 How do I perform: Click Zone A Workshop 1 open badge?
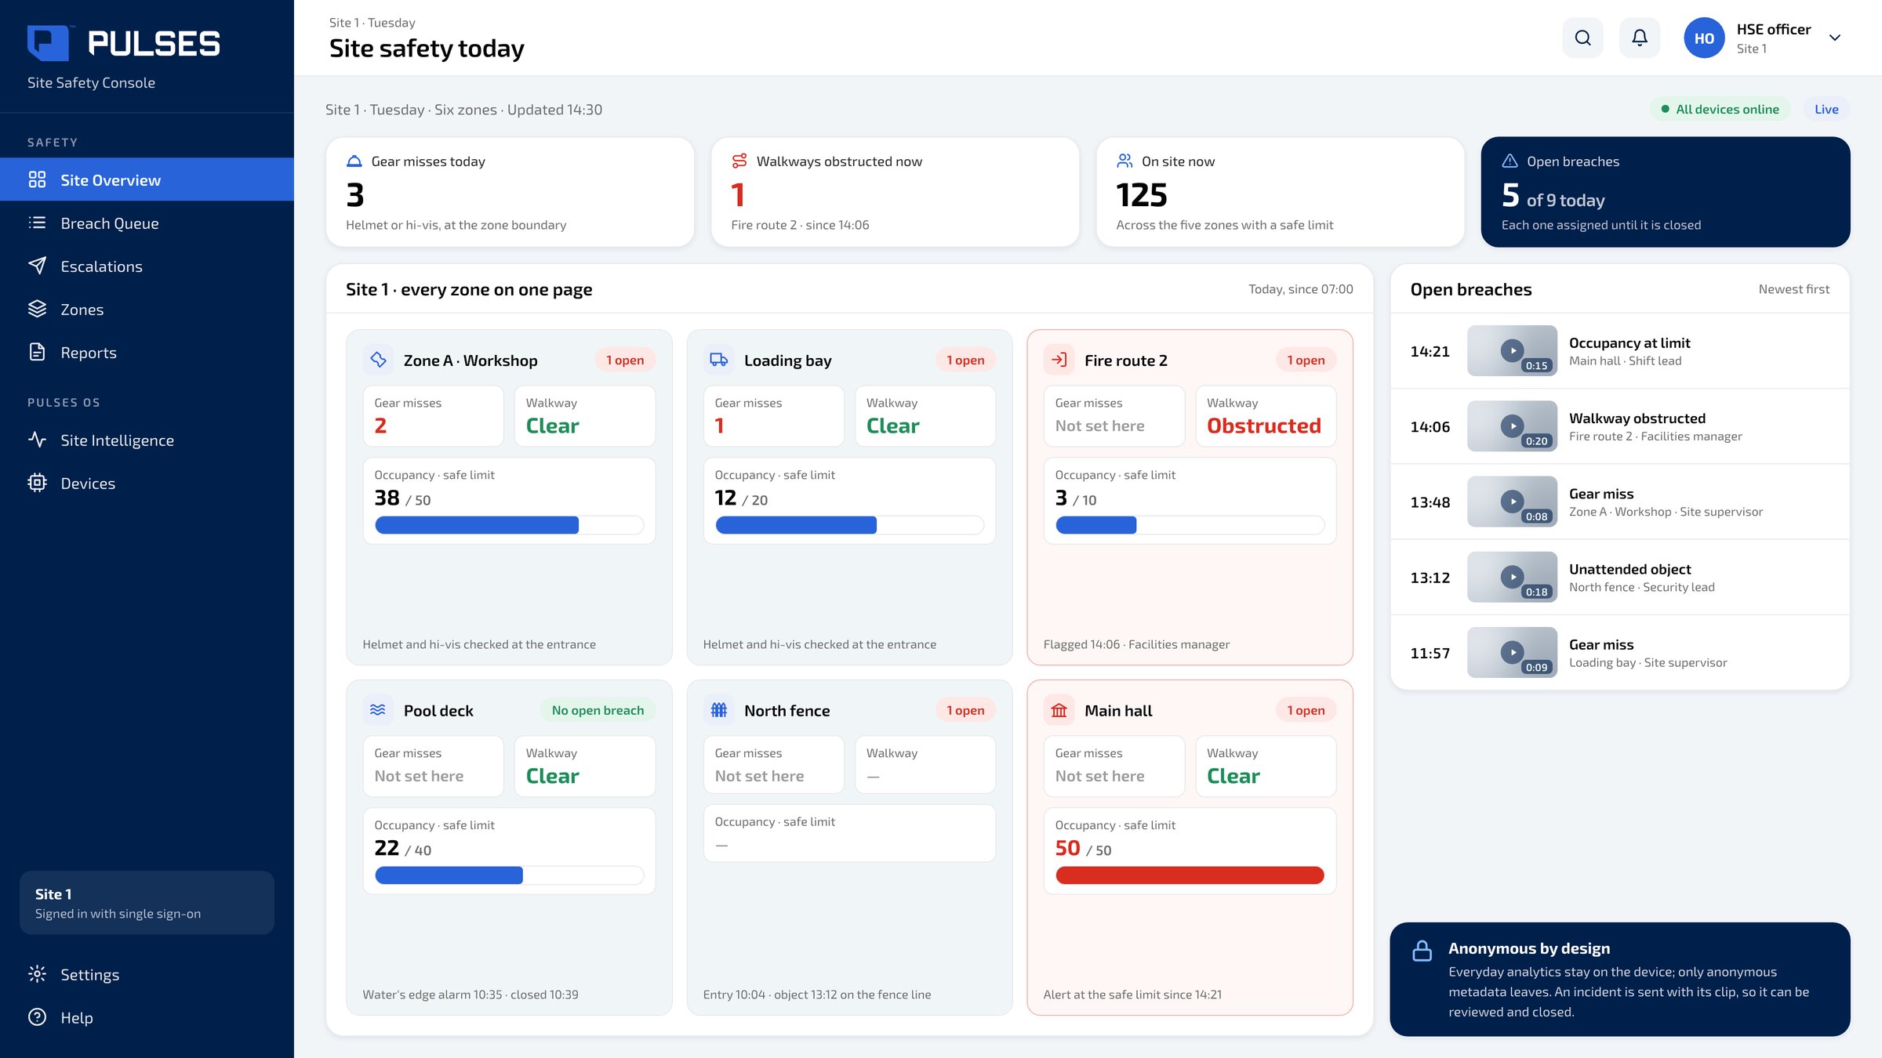(x=625, y=360)
